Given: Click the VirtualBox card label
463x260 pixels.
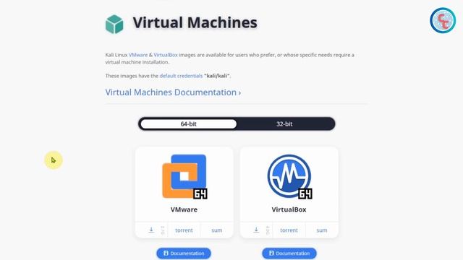Looking at the screenshot, I should point(289,209).
